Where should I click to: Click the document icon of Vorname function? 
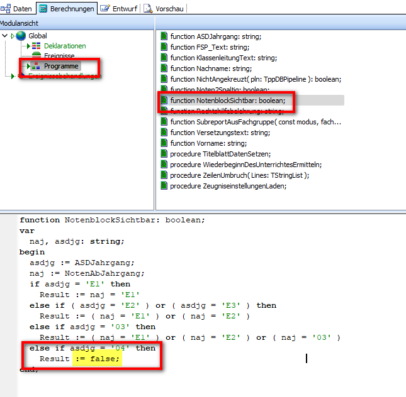[164, 143]
